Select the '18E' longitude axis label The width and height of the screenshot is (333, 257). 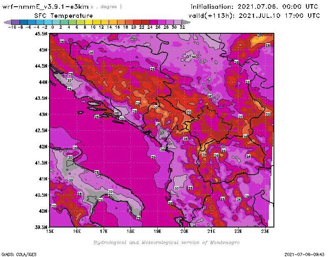(x=131, y=231)
